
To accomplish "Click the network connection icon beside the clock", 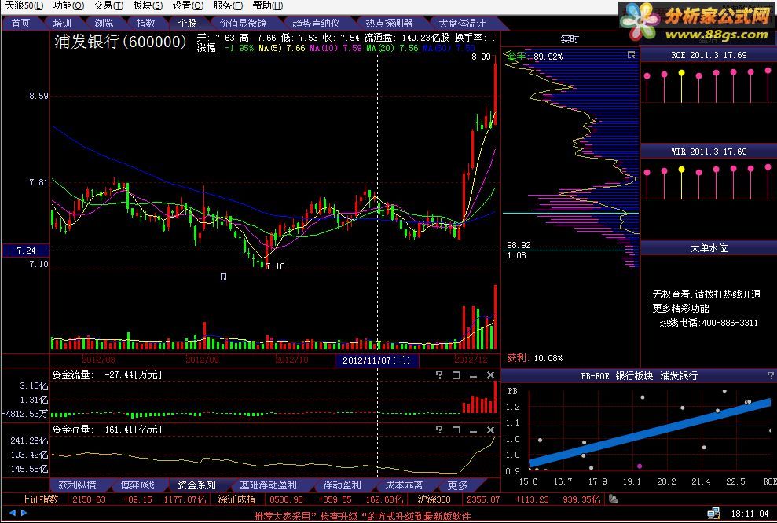I will [713, 513].
